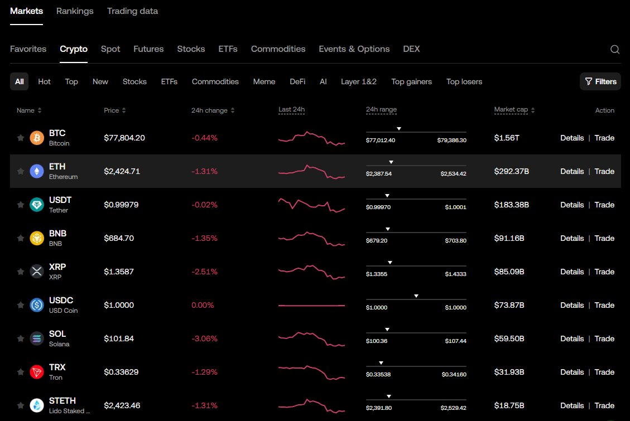The height and width of the screenshot is (421, 630).
Task: Favorite XRP with its star
Action: click(x=21, y=272)
